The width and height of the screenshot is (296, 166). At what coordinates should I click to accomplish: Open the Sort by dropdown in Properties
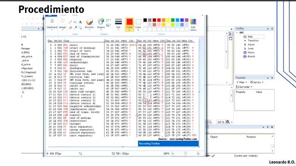(x=257, y=82)
